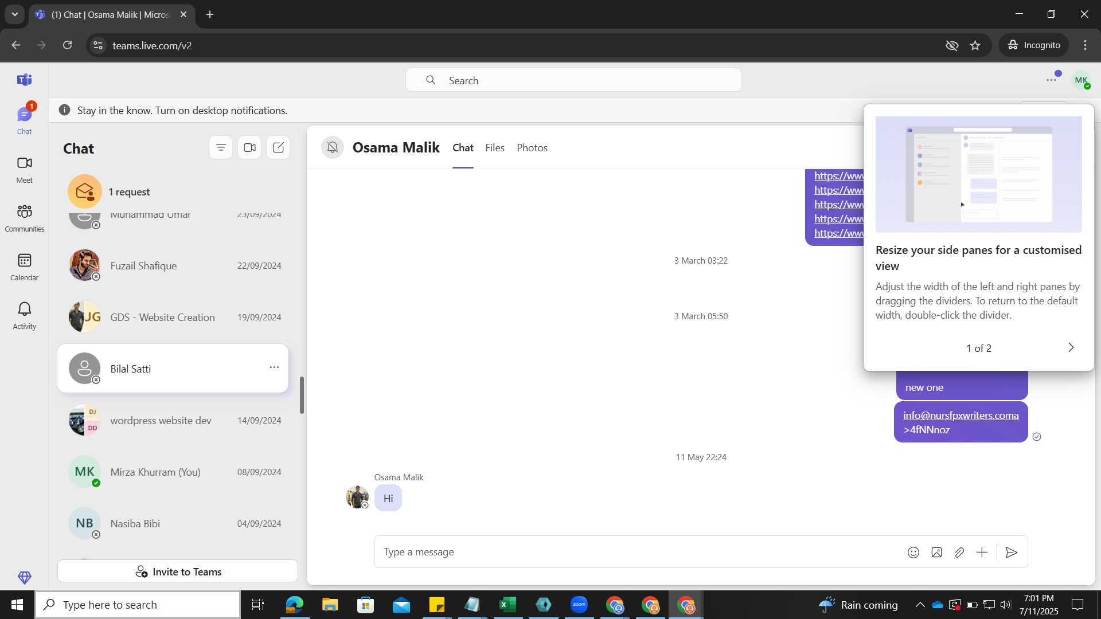
Task: Show hidden system tray icons
Action: [x=920, y=605]
